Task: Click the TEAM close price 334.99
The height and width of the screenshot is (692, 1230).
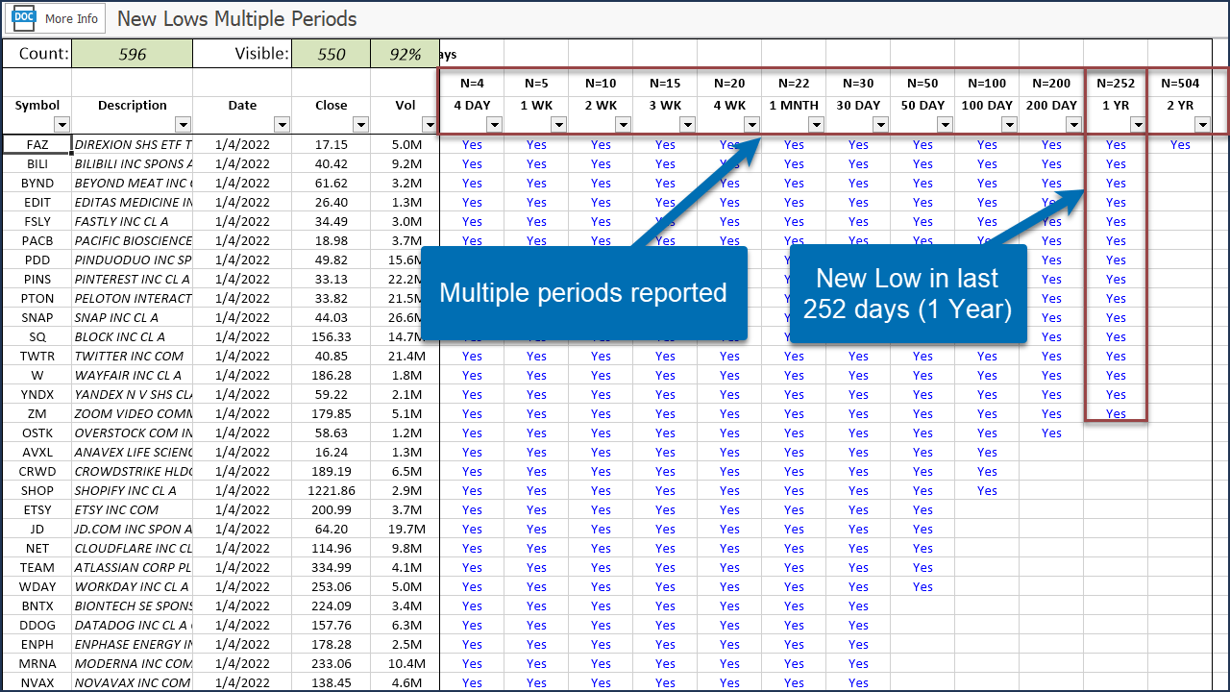Action: point(332,567)
